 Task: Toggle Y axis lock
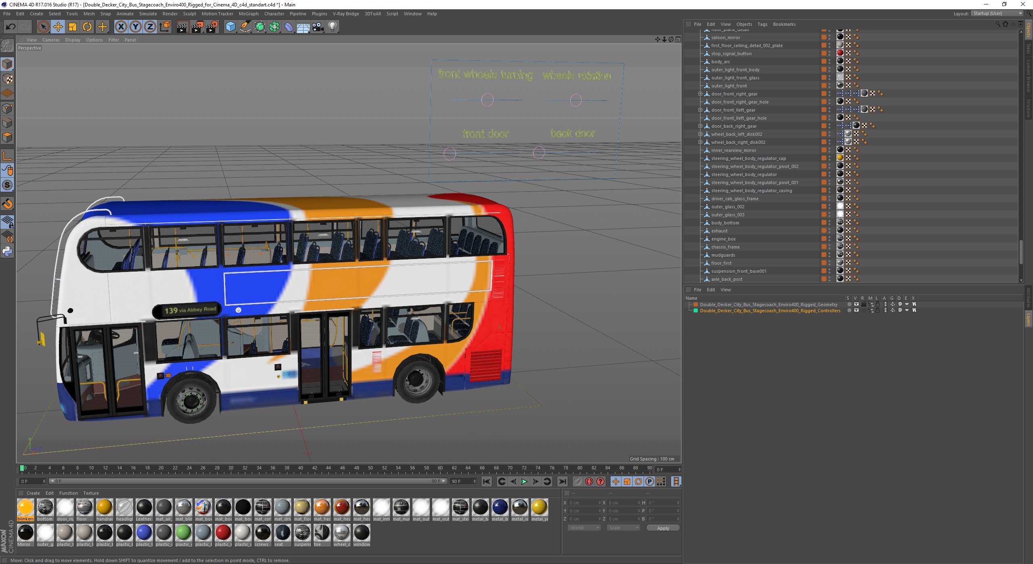click(136, 27)
